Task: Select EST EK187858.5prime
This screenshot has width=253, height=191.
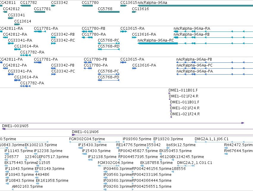Action: pyautogui.click(x=156, y=162)
